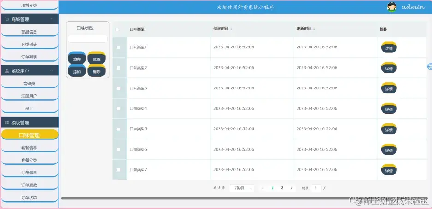Click the 口味类型 search input field
Screen dimensions: 432x209
click(88, 39)
